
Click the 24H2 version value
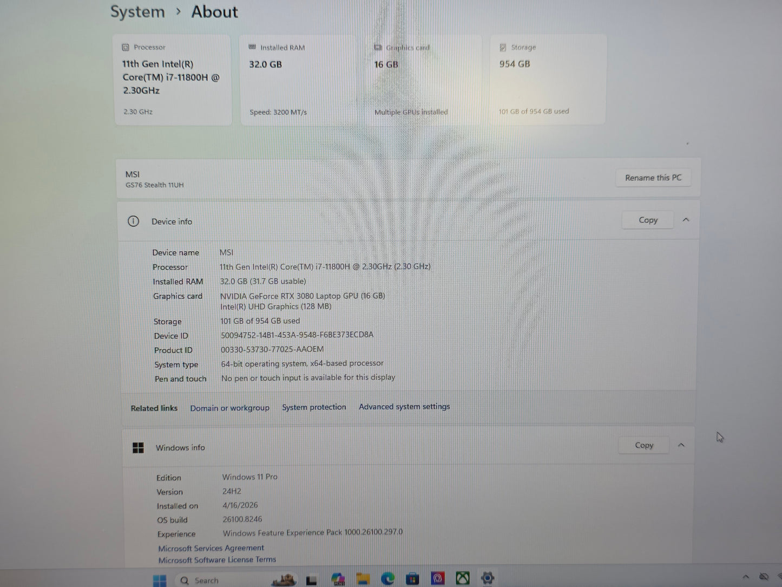tap(232, 491)
